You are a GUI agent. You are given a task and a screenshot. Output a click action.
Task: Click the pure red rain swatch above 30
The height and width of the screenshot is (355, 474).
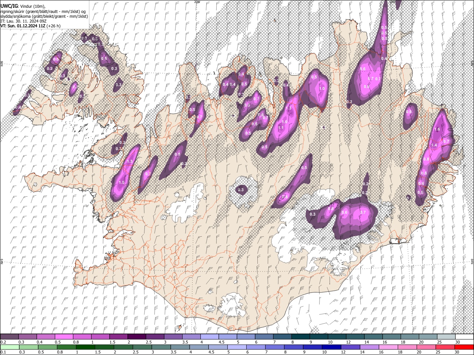tap(464, 347)
